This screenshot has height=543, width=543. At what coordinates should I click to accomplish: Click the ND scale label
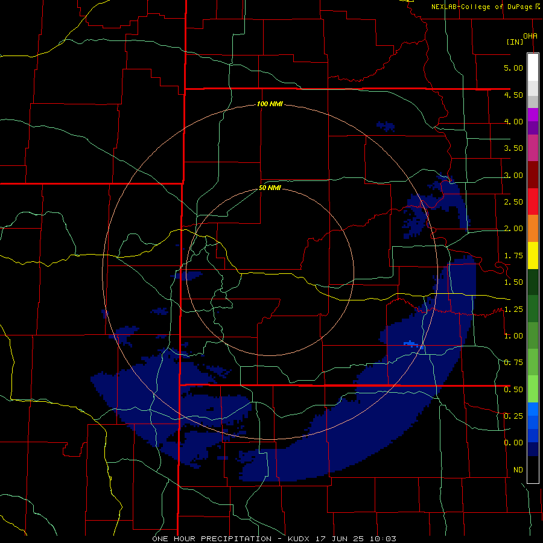coord(518,470)
